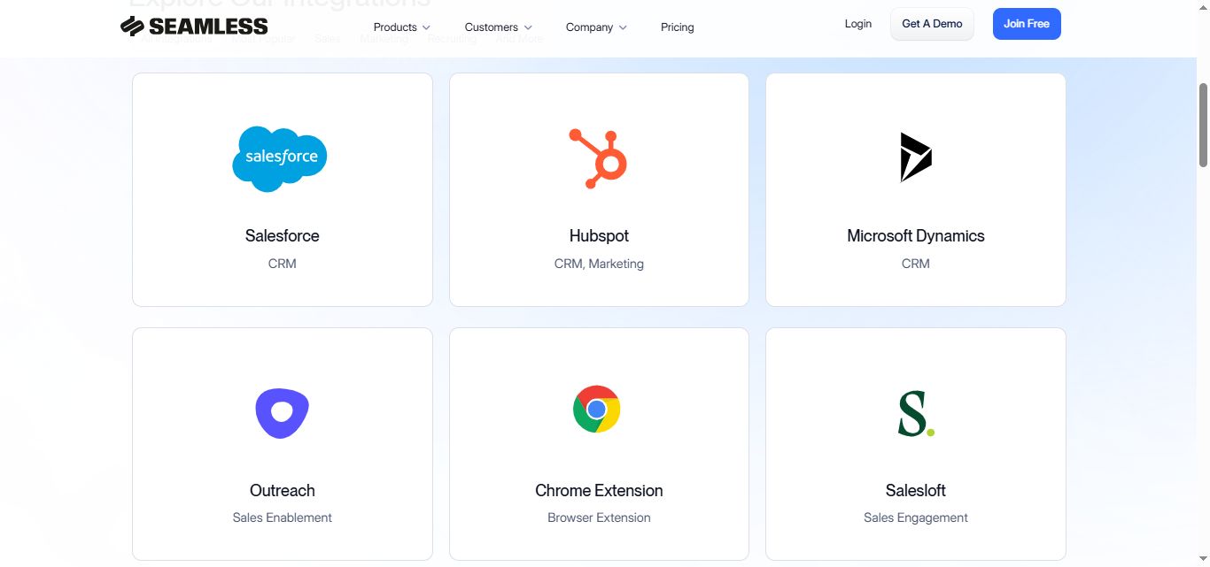Select Login in the navigation bar
The height and width of the screenshot is (567, 1210).
click(x=857, y=24)
